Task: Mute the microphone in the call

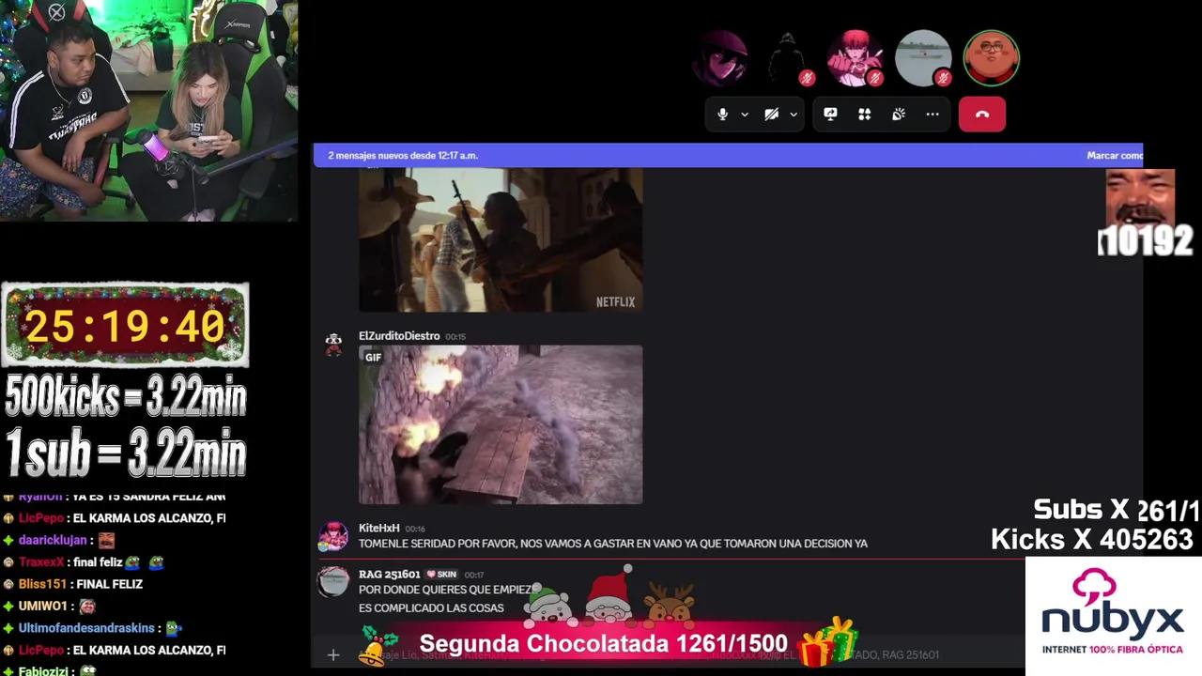Action: tap(722, 115)
